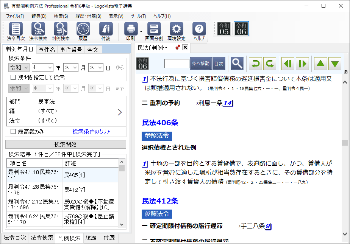Click the 履歴 clock icon
Screen dimensions: 350x244
pos(83,30)
